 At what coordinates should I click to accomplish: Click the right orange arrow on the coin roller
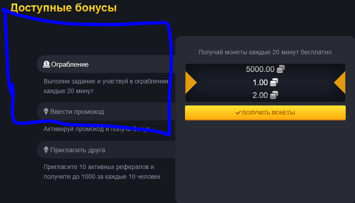tap(340, 83)
